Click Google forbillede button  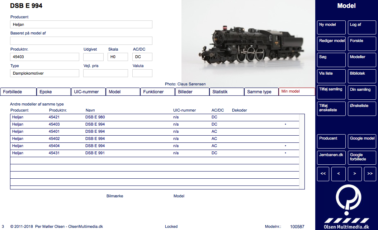[362, 158]
